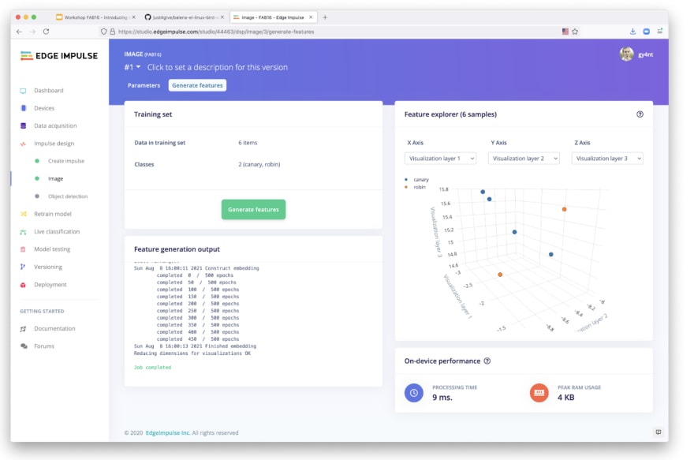The width and height of the screenshot is (694, 460).
Task: Click the processing time clock icon
Action: coord(414,393)
